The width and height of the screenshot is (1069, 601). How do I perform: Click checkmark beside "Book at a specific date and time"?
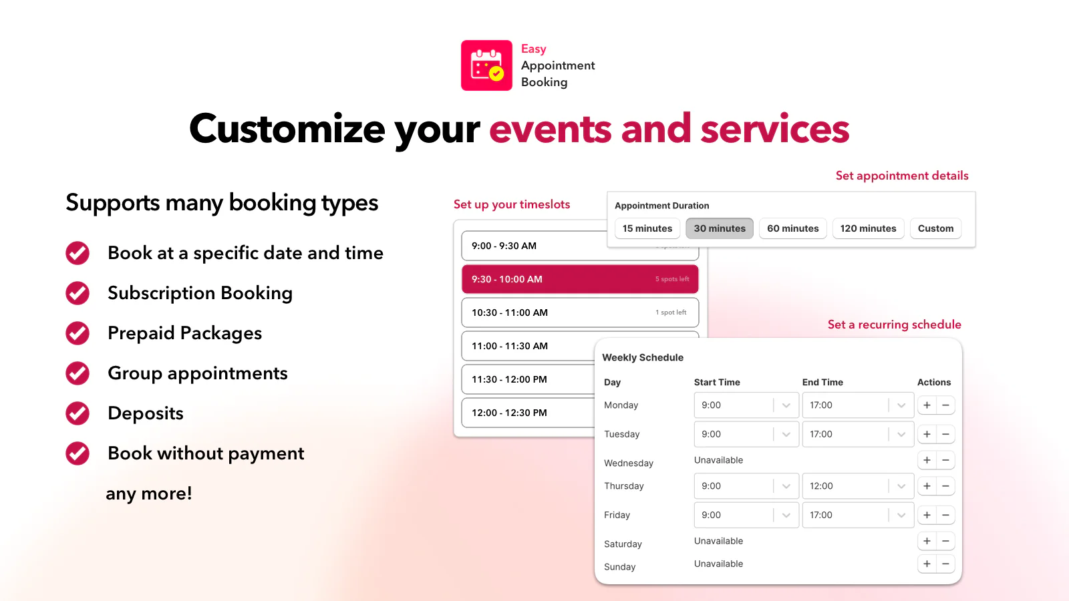(x=77, y=253)
